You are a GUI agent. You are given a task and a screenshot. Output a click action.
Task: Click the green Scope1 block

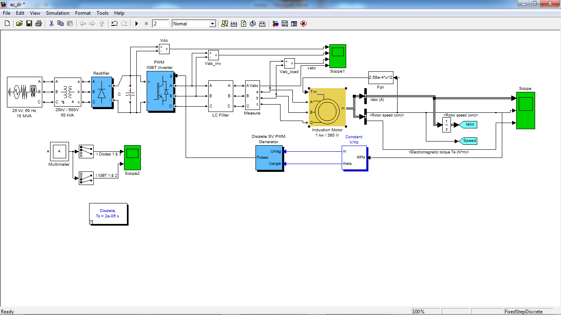click(338, 56)
